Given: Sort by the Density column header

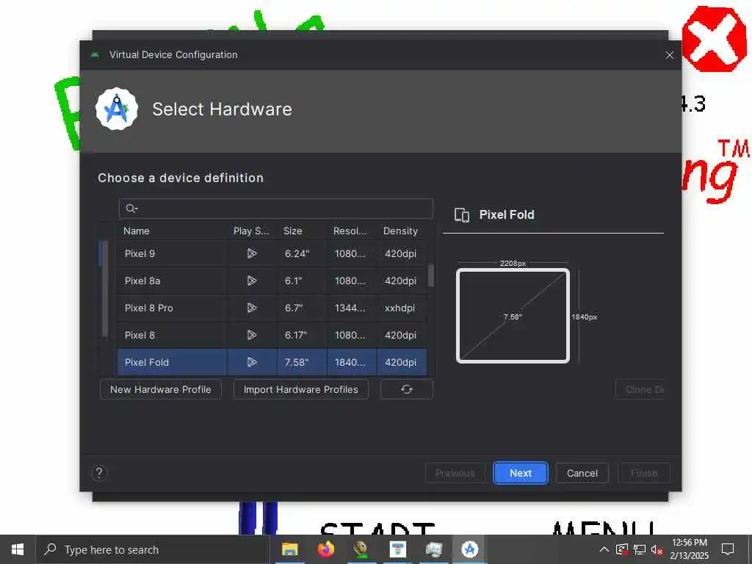Looking at the screenshot, I should (402, 231).
